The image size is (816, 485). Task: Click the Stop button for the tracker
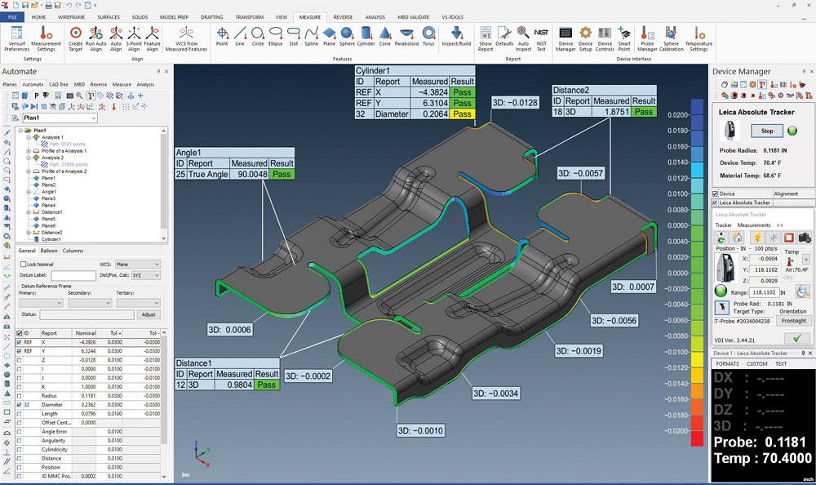[765, 131]
